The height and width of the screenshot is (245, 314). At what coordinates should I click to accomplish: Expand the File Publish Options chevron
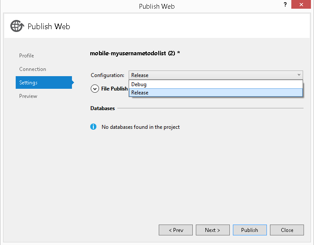click(95, 89)
